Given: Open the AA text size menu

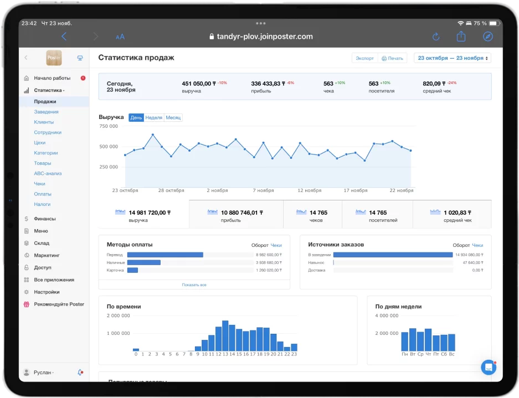Looking at the screenshot, I should click(x=120, y=37).
